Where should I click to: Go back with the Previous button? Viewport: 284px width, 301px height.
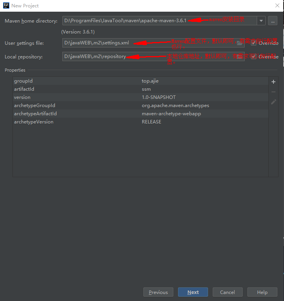(158, 292)
